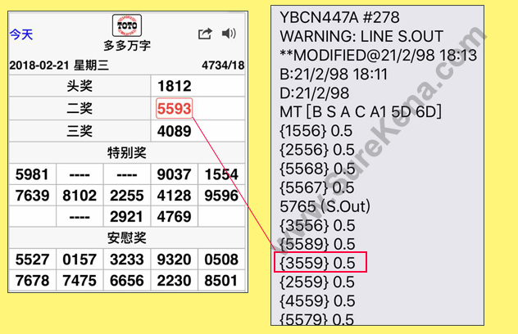Click the MT [B S A C A1 5D 6D] line
This screenshot has width=518, height=334.
[x=361, y=112]
